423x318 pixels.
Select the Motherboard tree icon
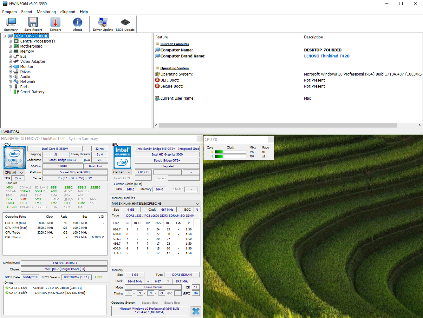tap(16, 46)
